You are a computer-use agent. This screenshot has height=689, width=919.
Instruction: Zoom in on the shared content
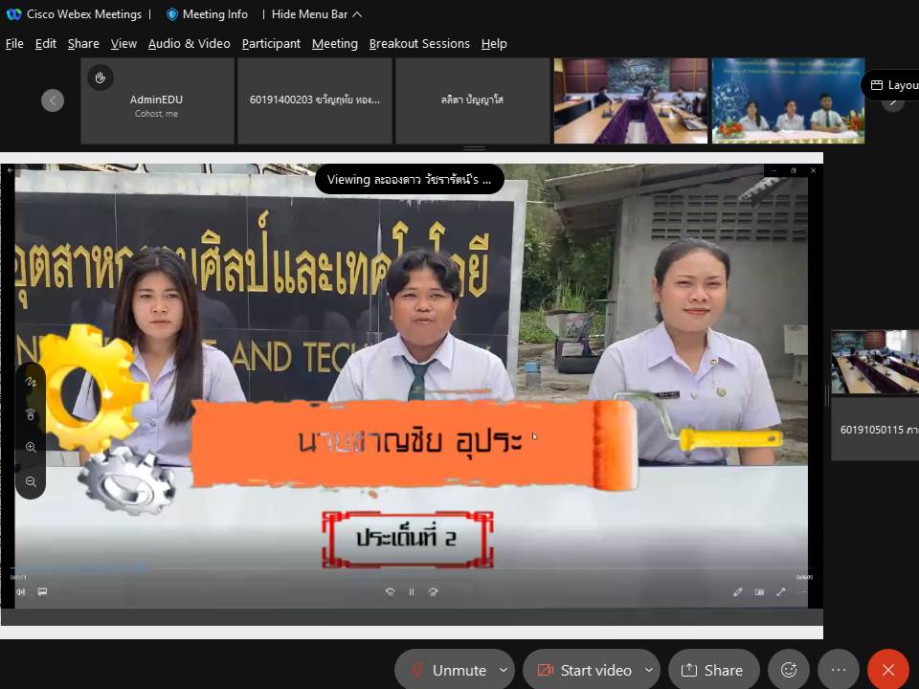coord(31,448)
